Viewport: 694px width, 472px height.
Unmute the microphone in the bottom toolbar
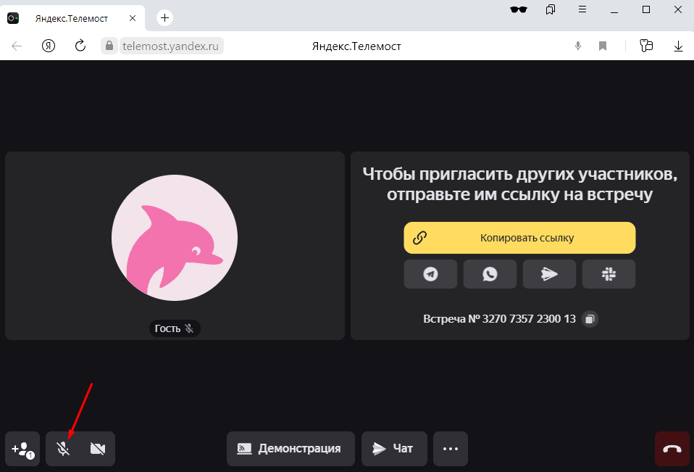point(63,449)
